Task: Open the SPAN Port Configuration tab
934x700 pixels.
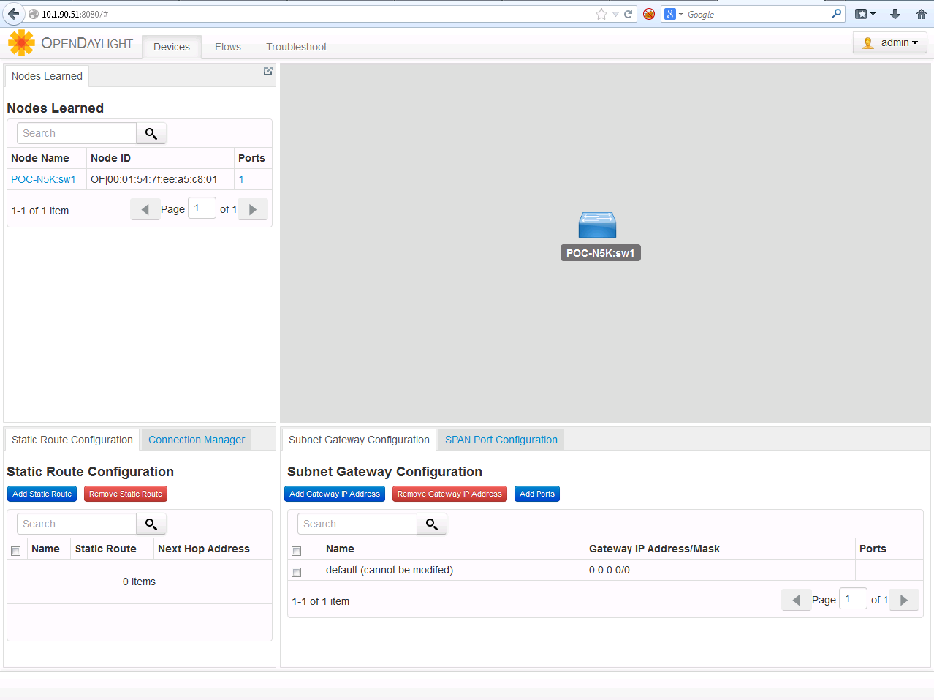Action: 501,440
